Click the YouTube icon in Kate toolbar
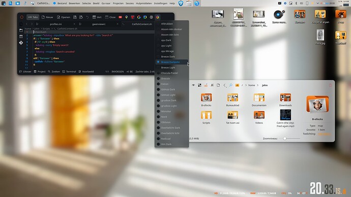 click(120, 17)
